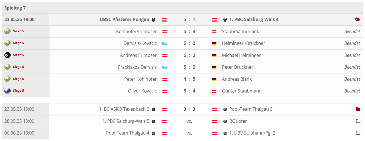Click the Greek flag next to Frackiskos Dervisis

coord(165,67)
